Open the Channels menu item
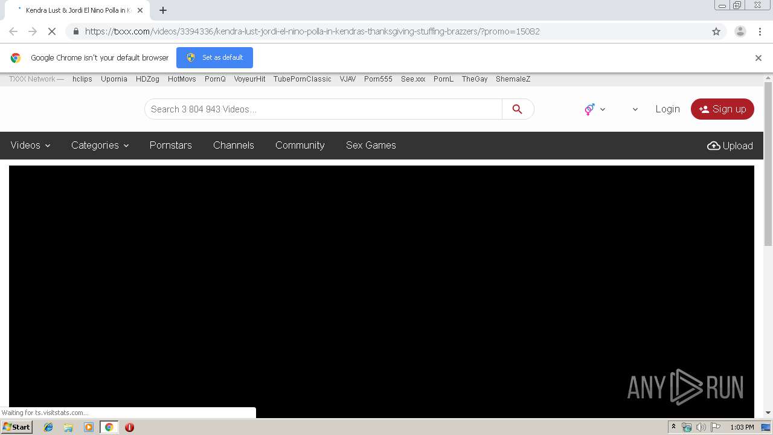This screenshot has width=773, height=435. [x=234, y=146]
